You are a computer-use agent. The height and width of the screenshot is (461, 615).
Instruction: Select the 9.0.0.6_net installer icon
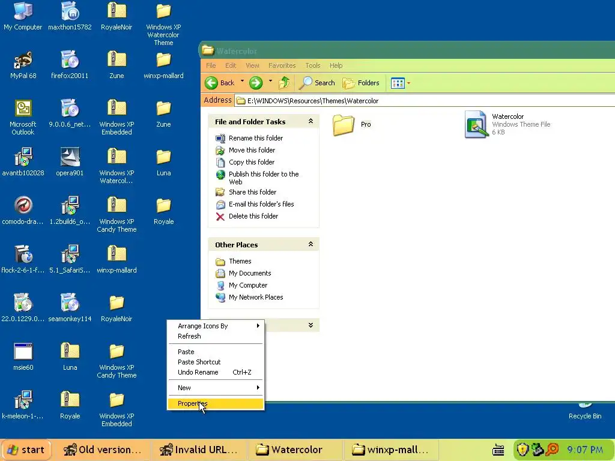point(70,113)
